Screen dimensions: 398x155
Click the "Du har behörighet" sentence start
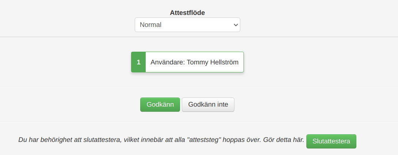[x=44, y=140]
